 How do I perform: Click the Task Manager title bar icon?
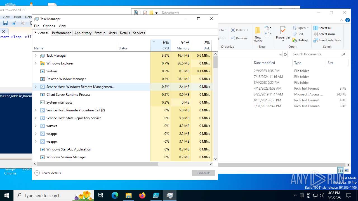37,19
